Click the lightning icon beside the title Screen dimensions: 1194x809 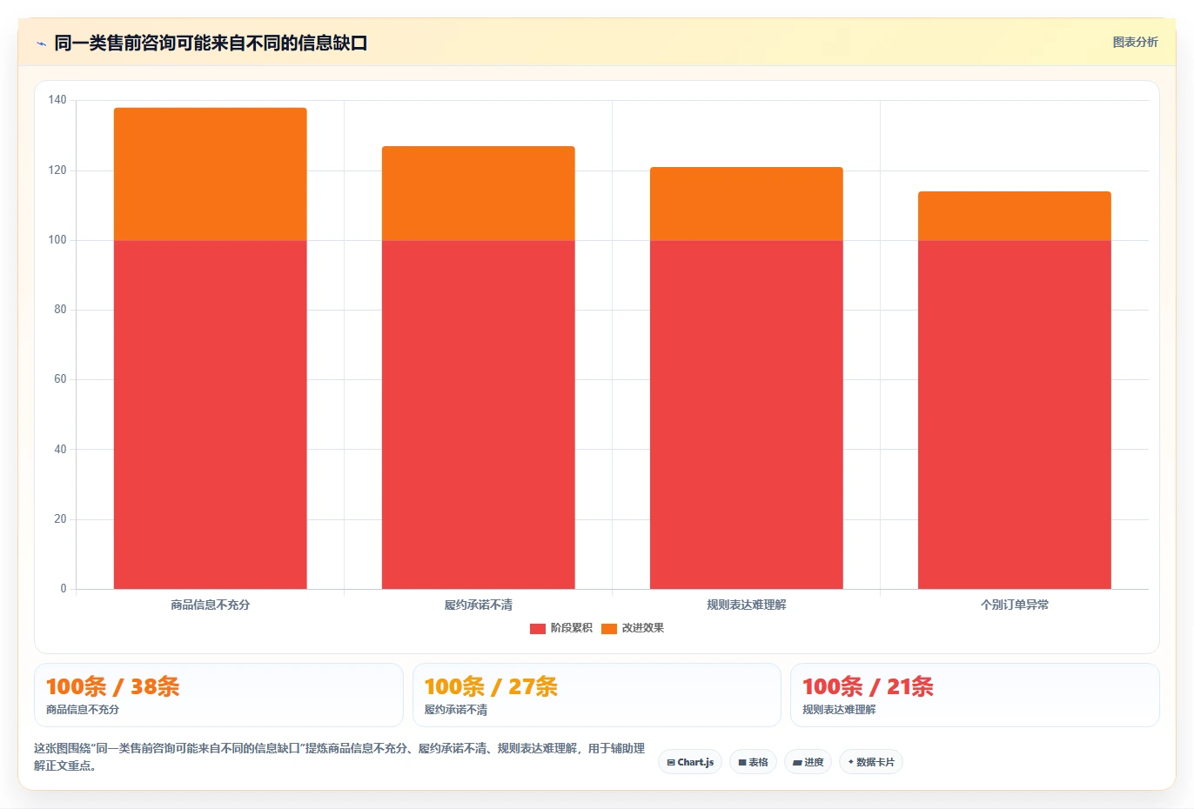[41, 43]
